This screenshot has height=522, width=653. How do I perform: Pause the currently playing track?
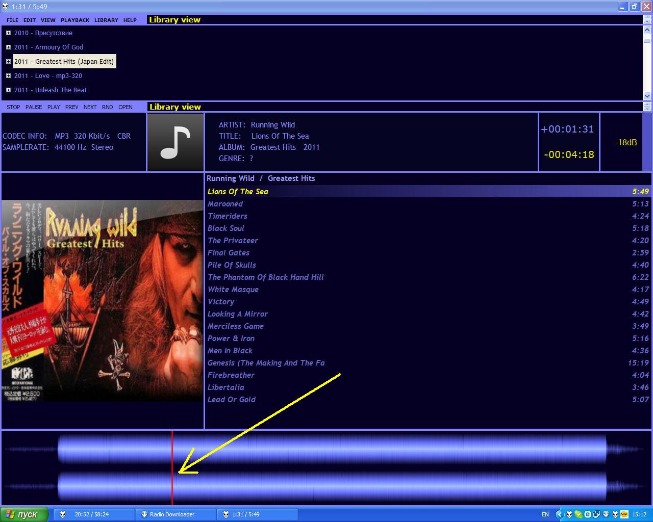(x=34, y=107)
